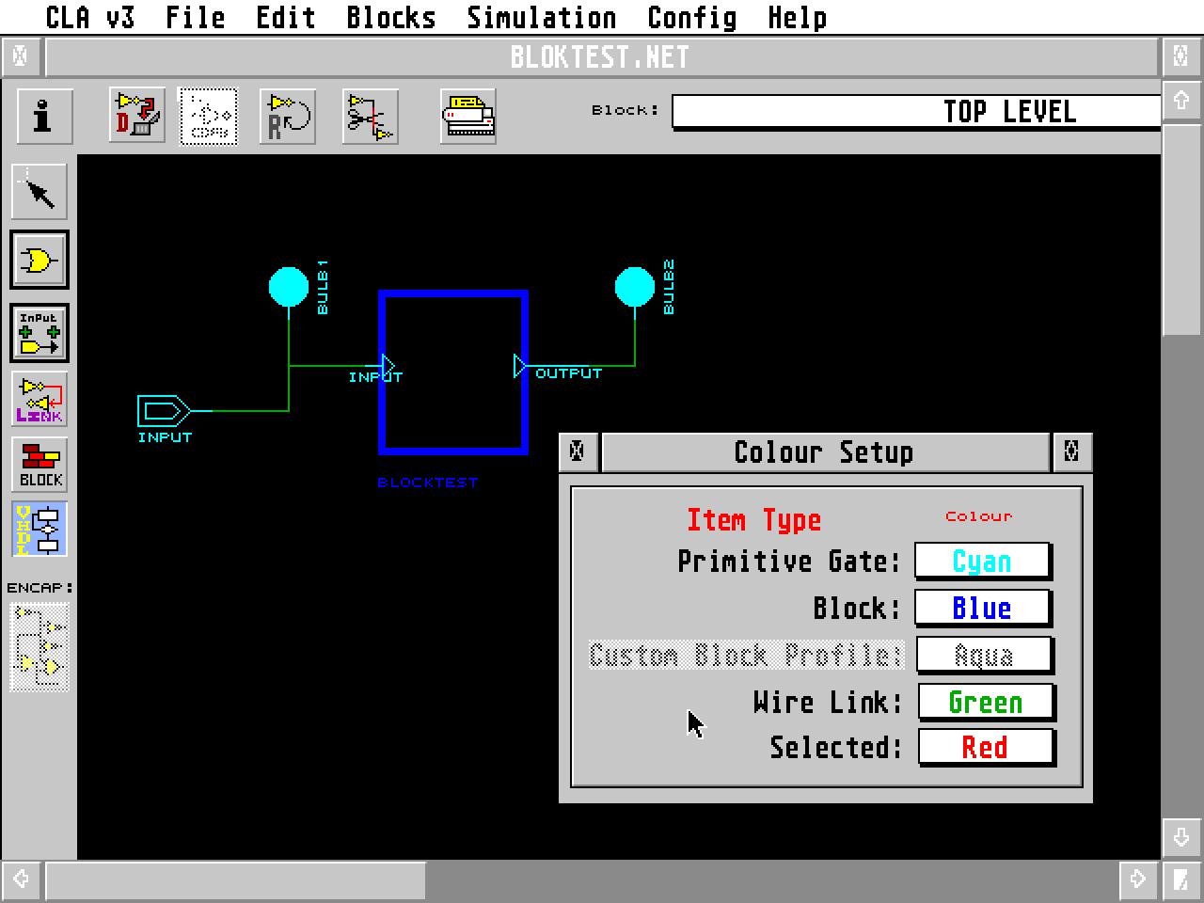This screenshot has height=903, width=1204.
Task: Choose the Input placement tool
Action: coord(40,331)
